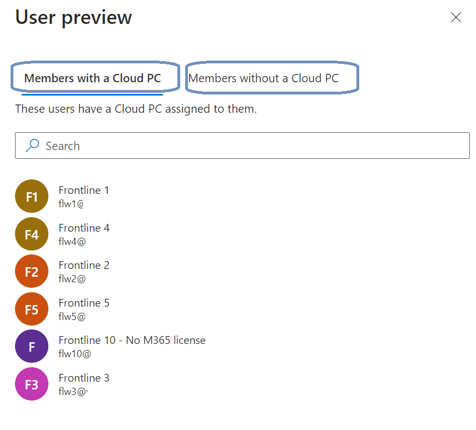Image resolution: width=476 pixels, height=430 pixels.
Task: Open the Frontline 1 user name
Action: point(84,190)
